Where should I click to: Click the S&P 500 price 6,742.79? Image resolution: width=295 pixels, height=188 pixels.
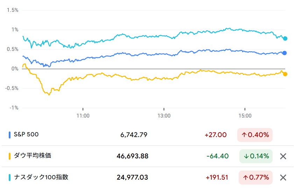(134, 135)
